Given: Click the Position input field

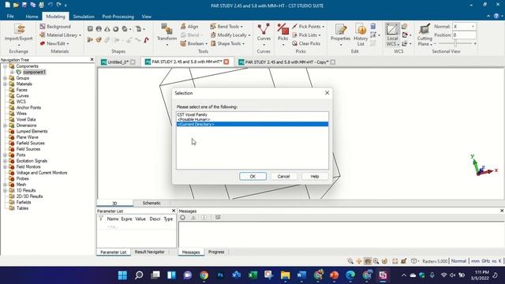Looking at the screenshot, I should click(464, 35).
